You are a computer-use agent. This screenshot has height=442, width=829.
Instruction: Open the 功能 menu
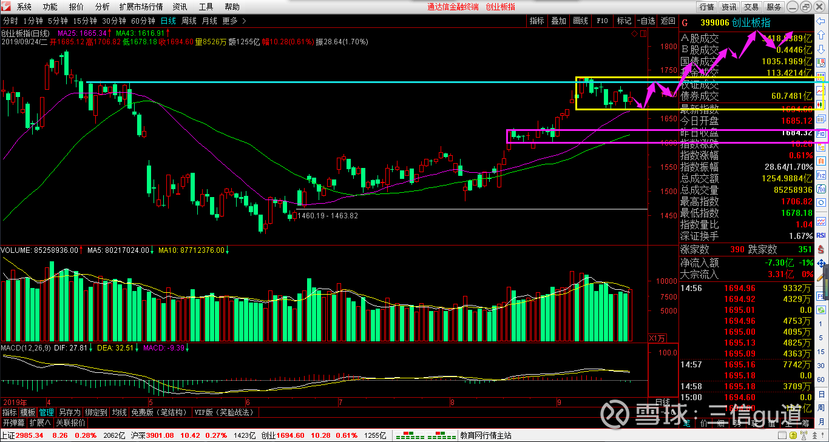50,7
